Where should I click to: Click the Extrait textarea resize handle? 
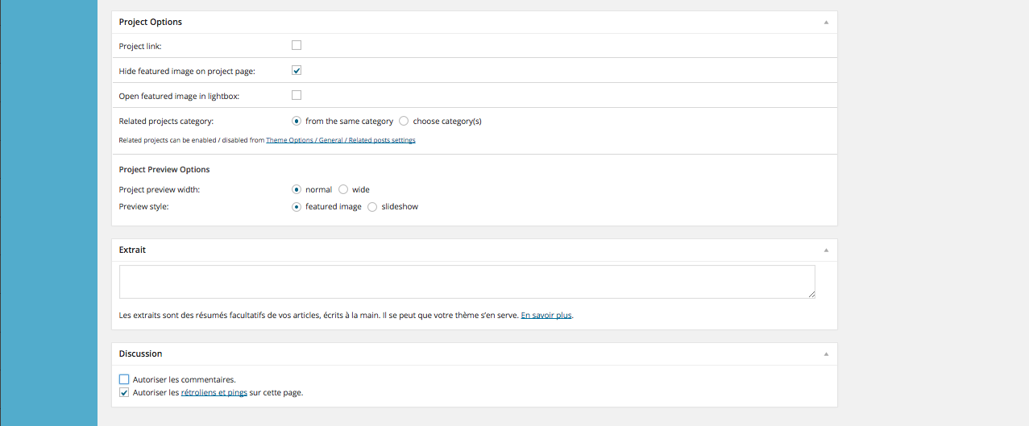(811, 295)
